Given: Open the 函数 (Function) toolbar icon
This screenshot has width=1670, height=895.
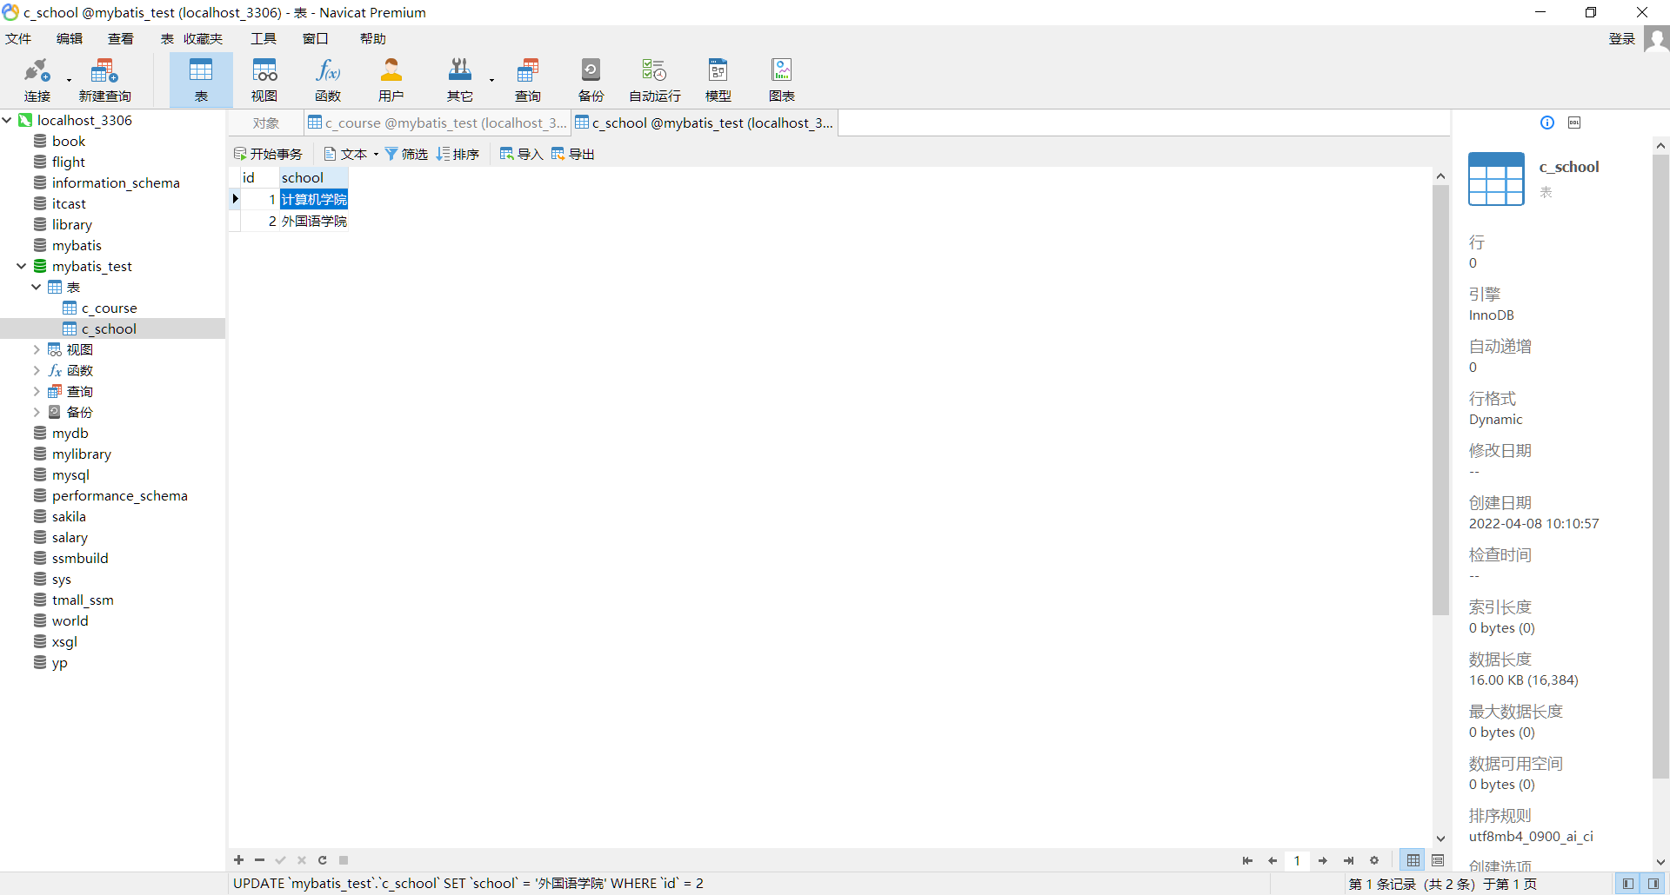Looking at the screenshot, I should pyautogui.click(x=328, y=80).
